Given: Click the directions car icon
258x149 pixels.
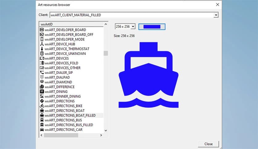Looking at the screenshot, I should tap(42, 130).
